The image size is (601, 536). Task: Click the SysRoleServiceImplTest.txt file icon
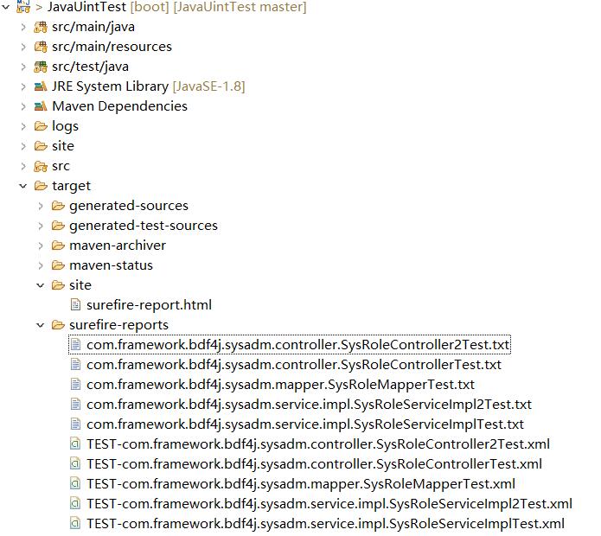click(x=75, y=424)
